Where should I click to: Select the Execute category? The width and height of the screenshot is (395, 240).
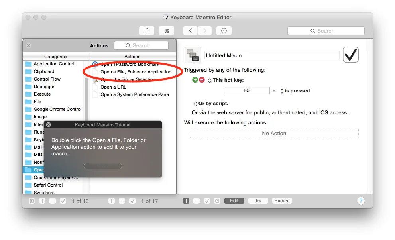coord(42,94)
